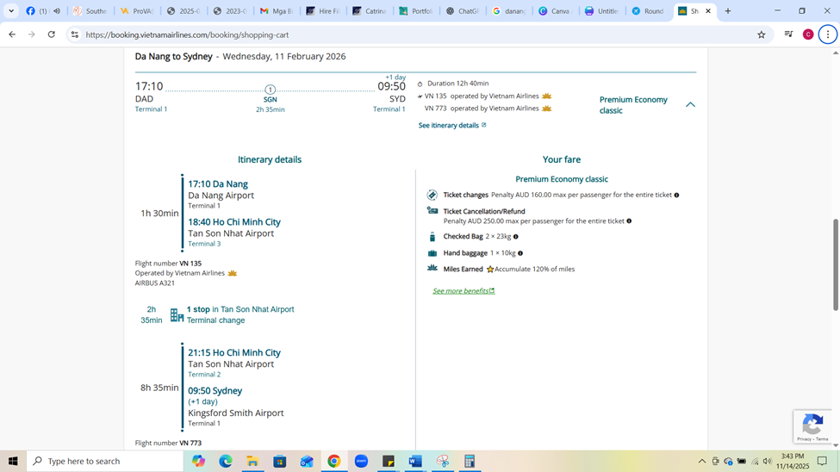The height and width of the screenshot is (472, 840).
Task: Switch to the Gmail Mga tab
Action: tap(277, 10)
